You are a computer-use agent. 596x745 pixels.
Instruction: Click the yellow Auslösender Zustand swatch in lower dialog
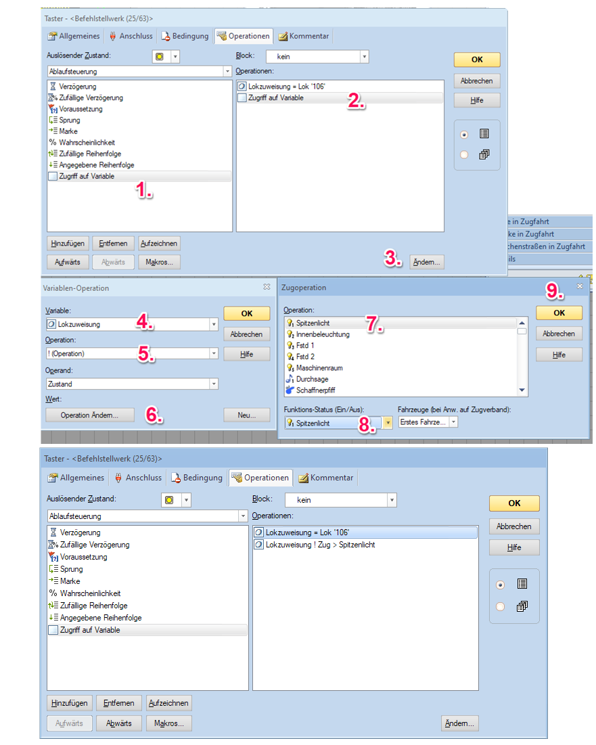click(x=169, y=499)
